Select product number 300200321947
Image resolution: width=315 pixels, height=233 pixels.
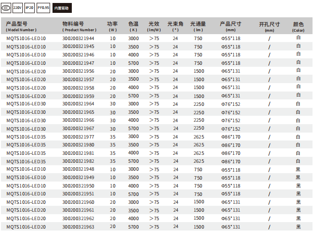[78, 63]
